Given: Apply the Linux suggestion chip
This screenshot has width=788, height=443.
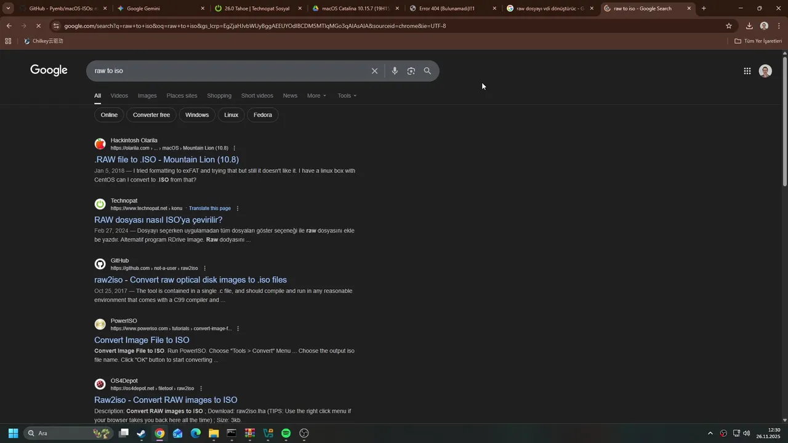Looking at the screenshot, I should coord(231,115).
